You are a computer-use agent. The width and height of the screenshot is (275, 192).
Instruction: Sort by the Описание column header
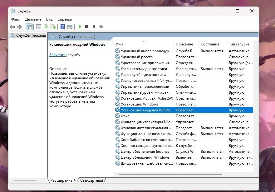(x=184, y=44)
